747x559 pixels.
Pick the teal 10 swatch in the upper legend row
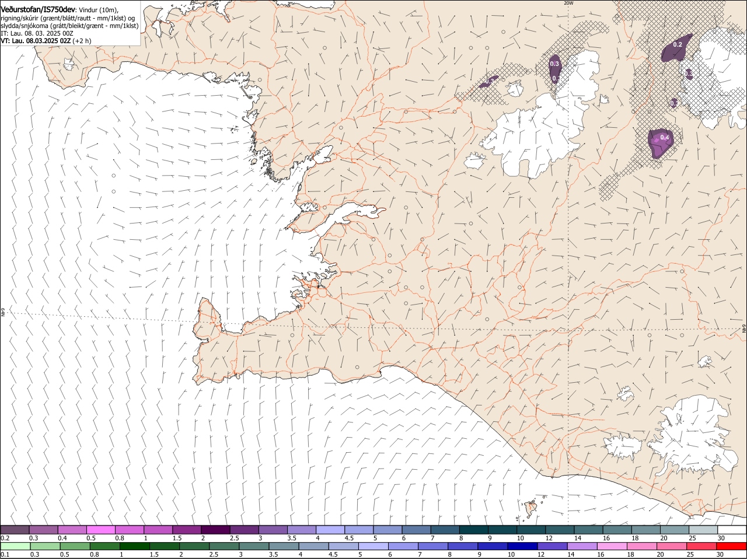[x=531, y=529]
